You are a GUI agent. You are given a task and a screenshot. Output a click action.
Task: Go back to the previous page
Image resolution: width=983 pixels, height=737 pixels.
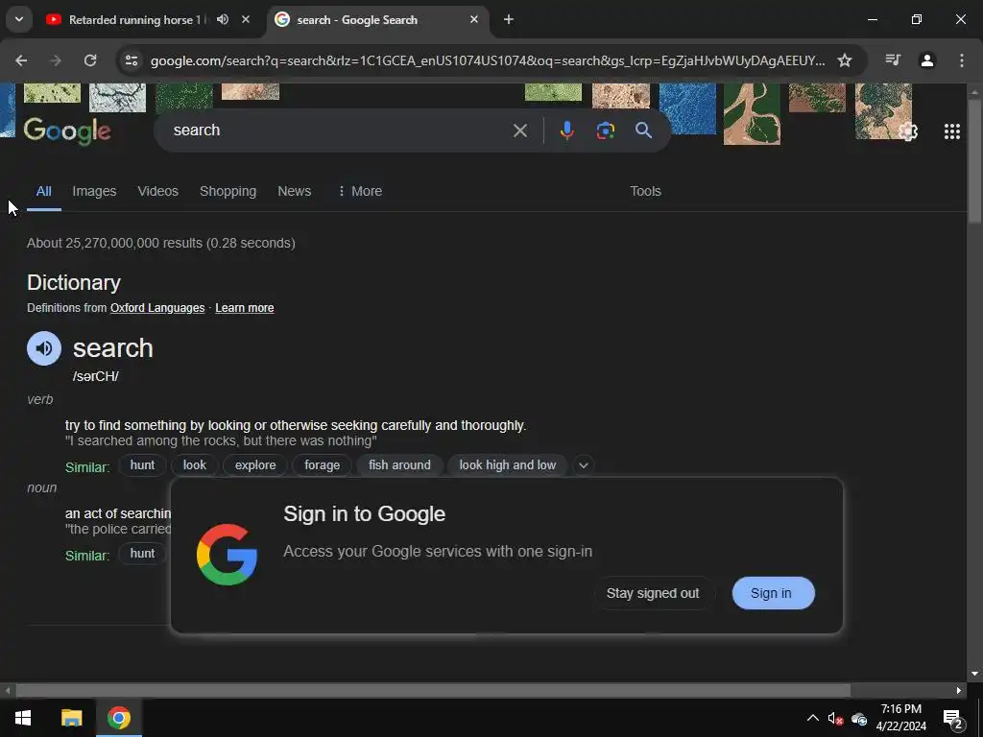coord(21,60)
